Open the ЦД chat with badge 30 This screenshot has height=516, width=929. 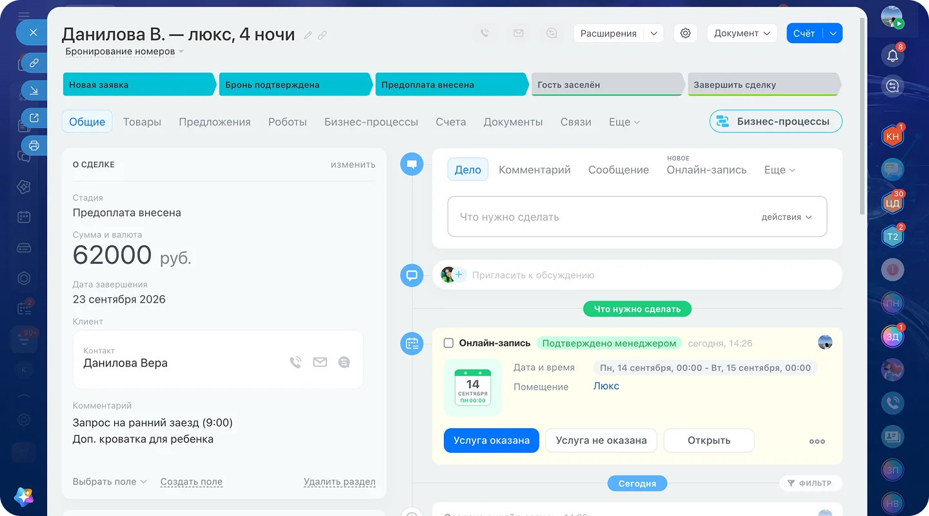893,203
